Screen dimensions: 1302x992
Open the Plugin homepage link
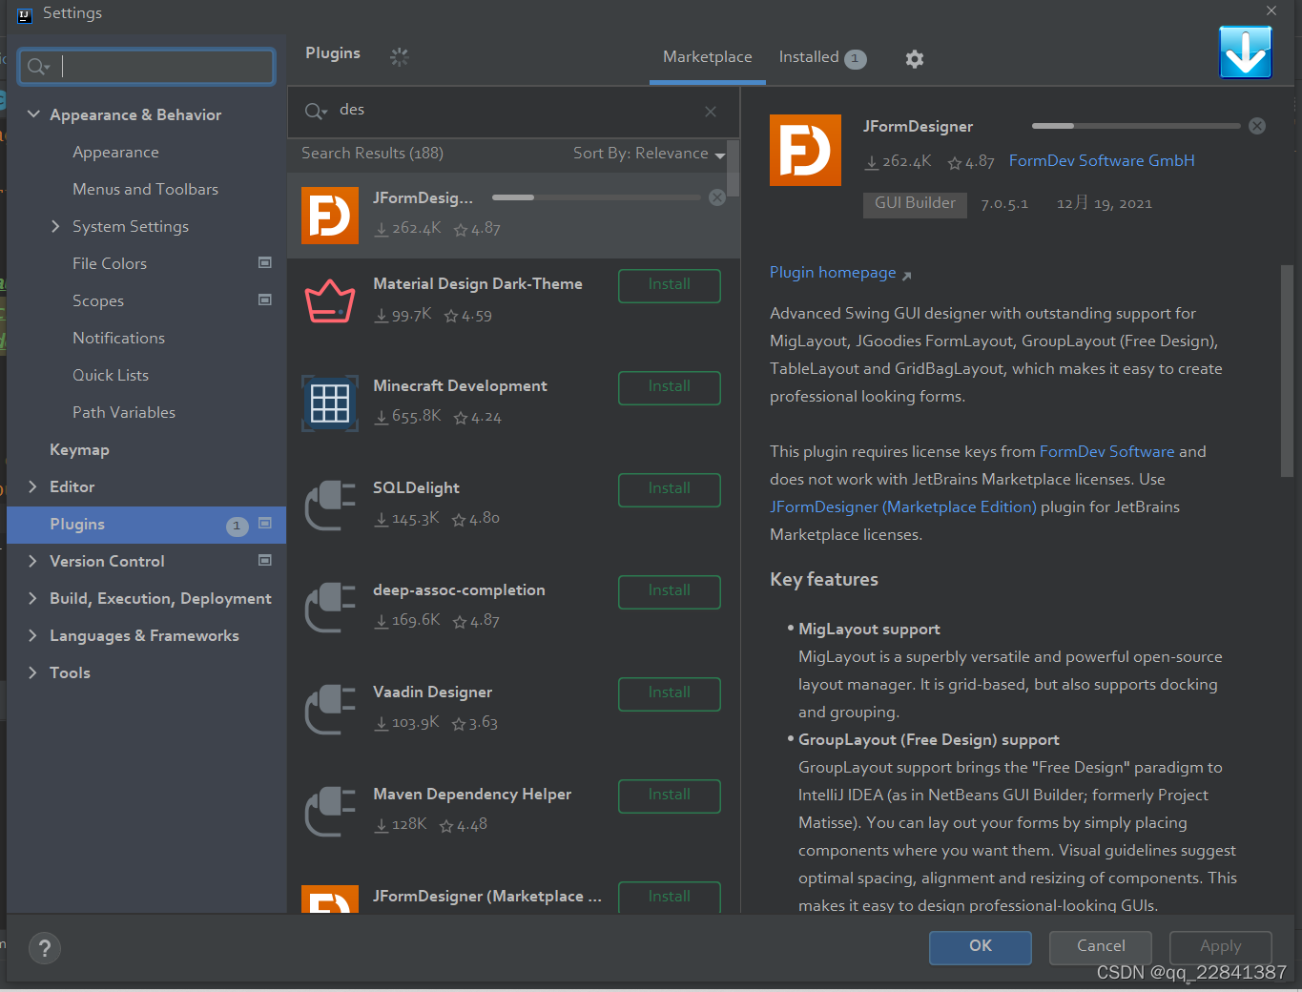[x=832, y=272]
